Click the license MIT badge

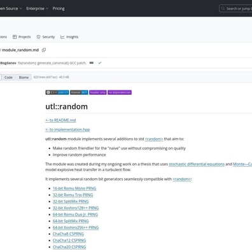[x=79, y=92]
